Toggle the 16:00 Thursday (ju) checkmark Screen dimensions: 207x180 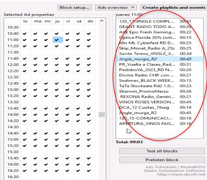(57, 164)
